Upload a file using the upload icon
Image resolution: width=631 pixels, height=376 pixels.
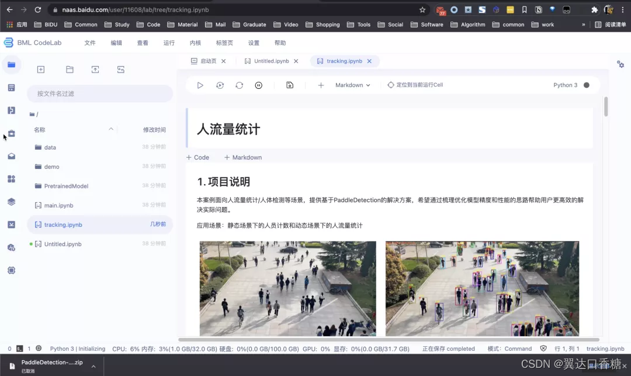pyautogui.click(x=95, y=69)
